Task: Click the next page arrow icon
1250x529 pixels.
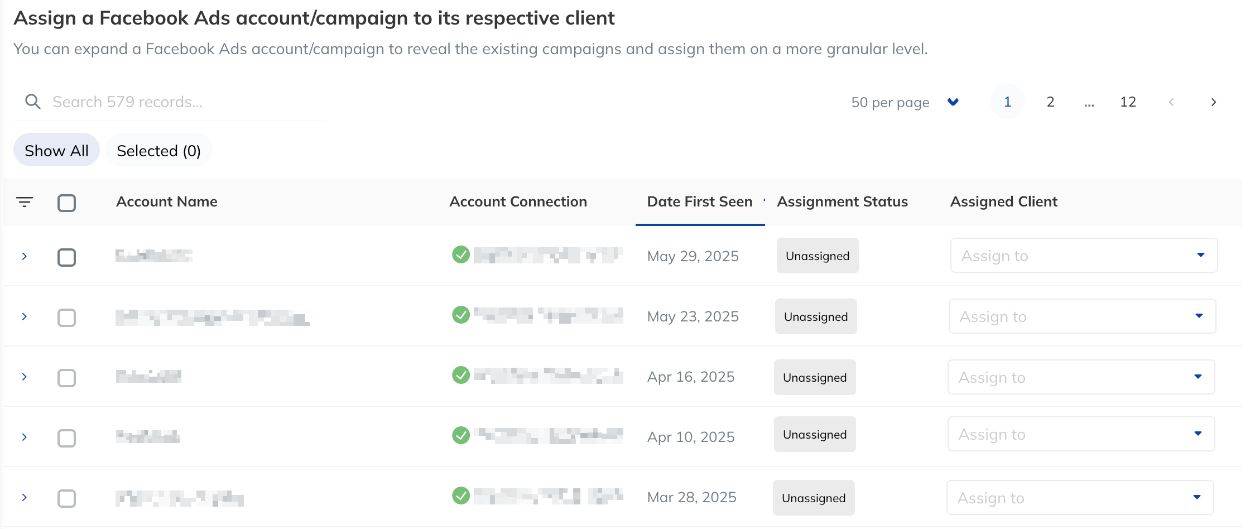Action: 1214,102
